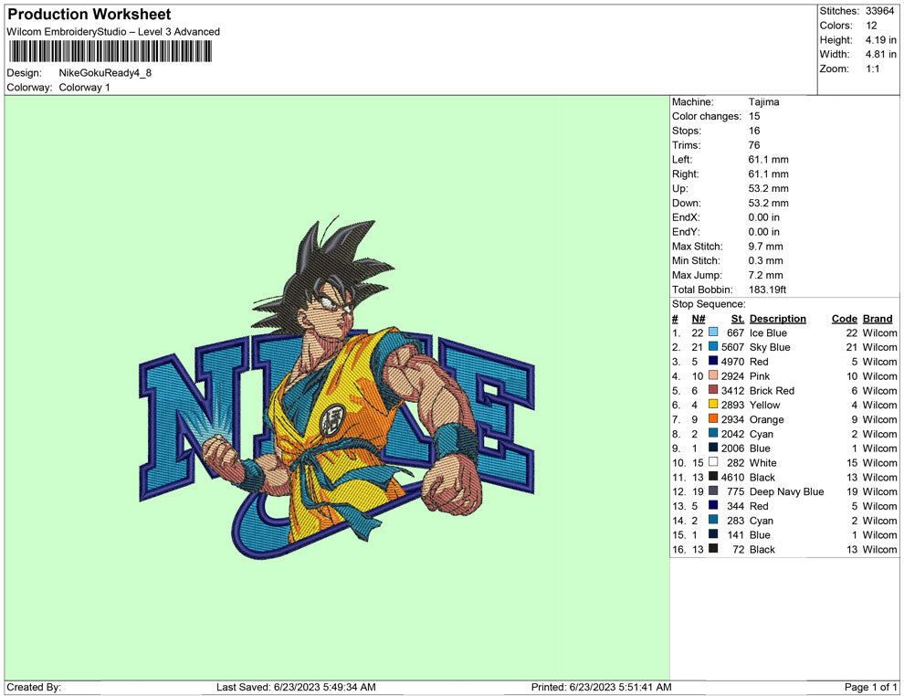This screenshot has height=696, width=904.
Task: Click the 'Deep Navy Blue' description text
Action: pos(786,491)
